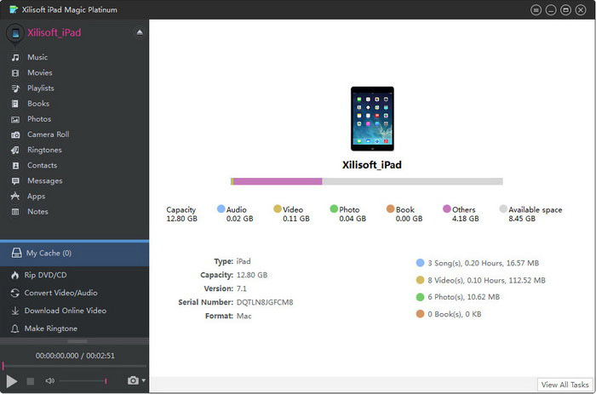Viewport: 596px width, 394px height.
Task: Open the Music category in sidebar
Action: point(37,57)
